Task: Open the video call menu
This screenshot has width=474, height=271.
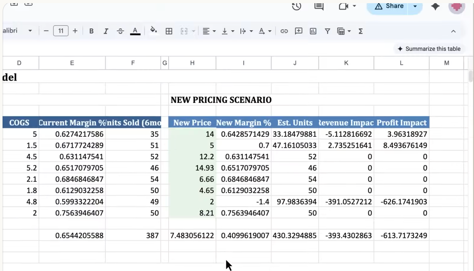Action: point(347,6)
